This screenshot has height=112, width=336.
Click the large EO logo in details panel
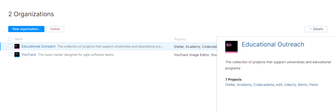(x=231, y=47)
